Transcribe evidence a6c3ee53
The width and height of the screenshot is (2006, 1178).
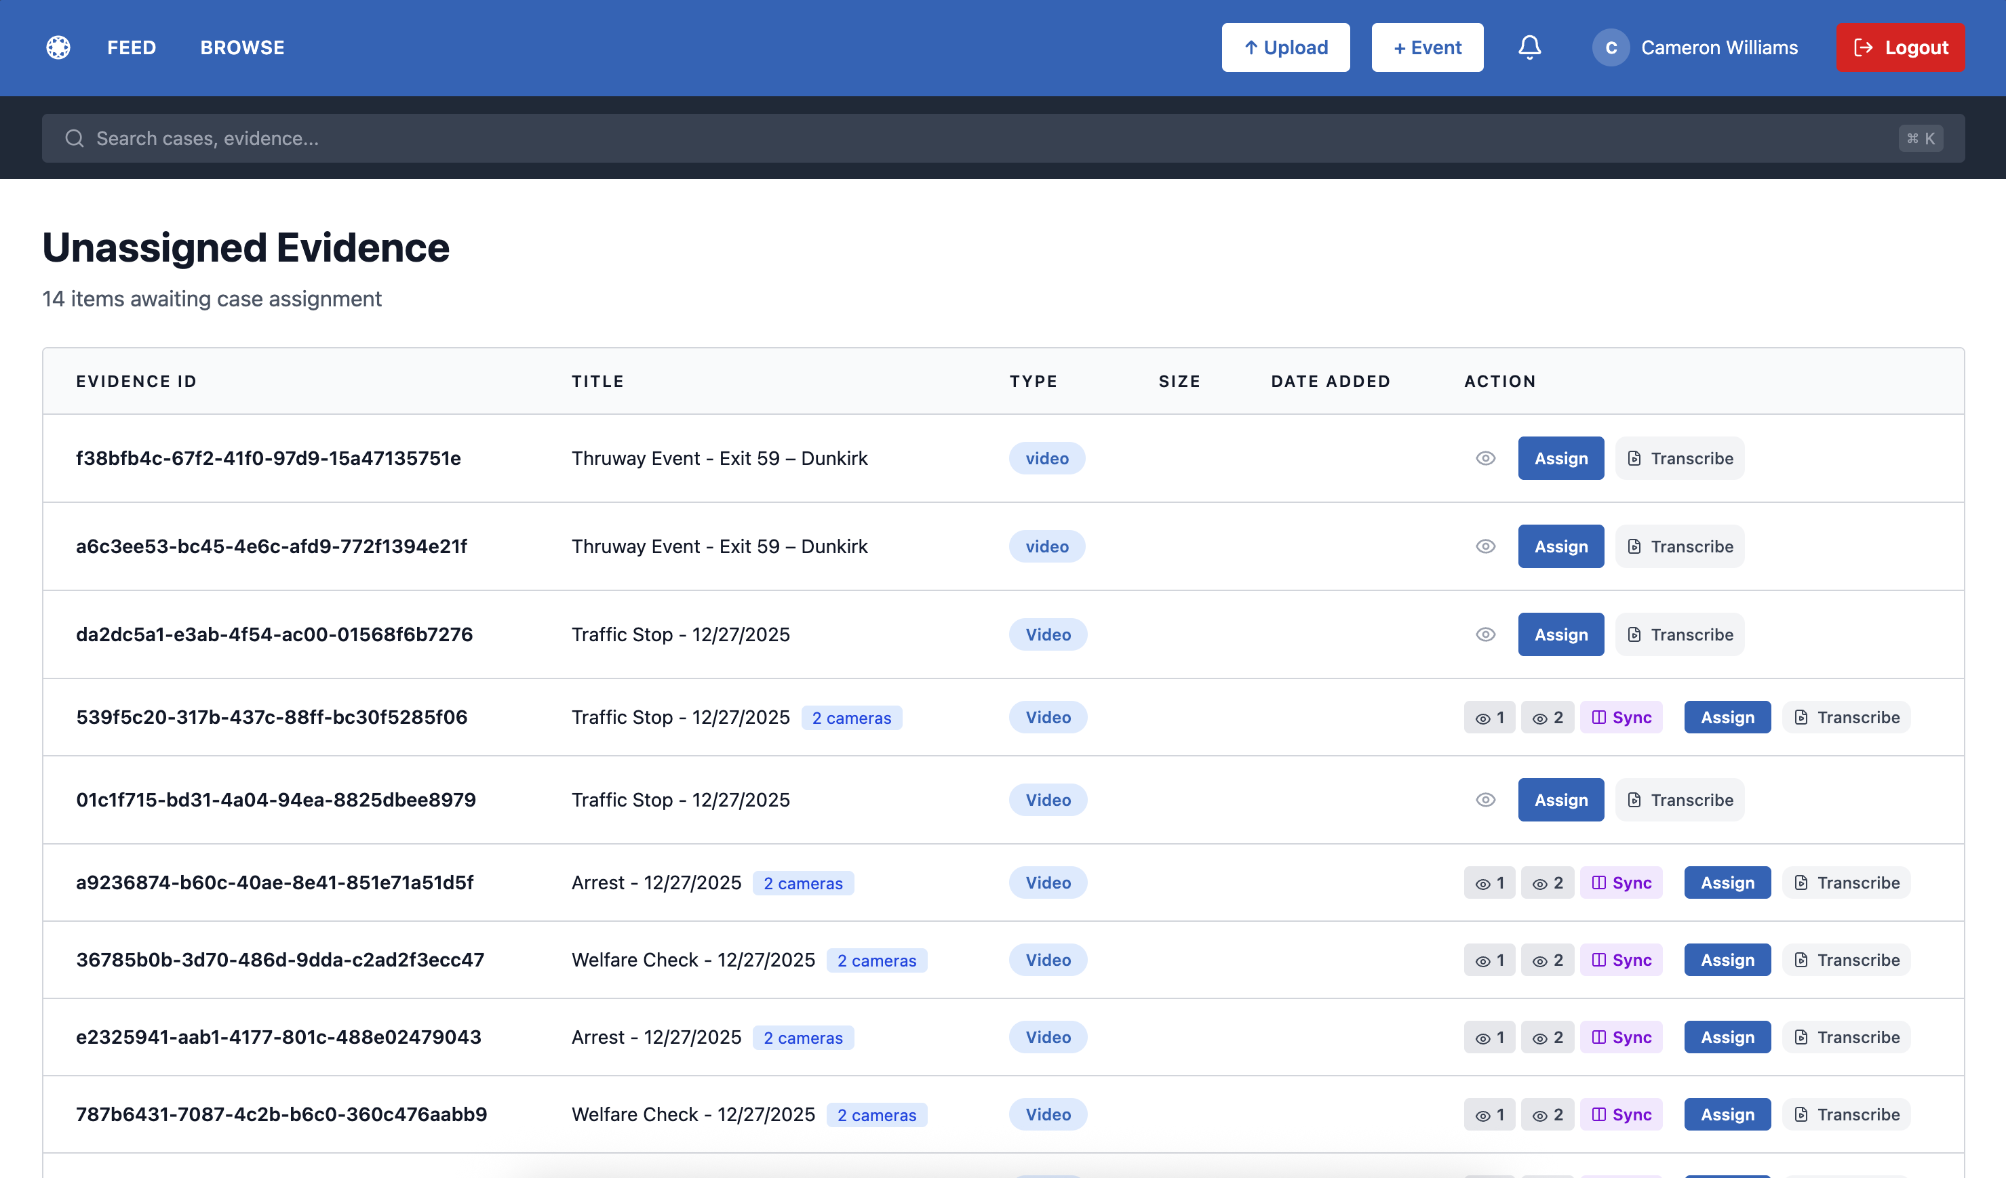click(1680, 546)
